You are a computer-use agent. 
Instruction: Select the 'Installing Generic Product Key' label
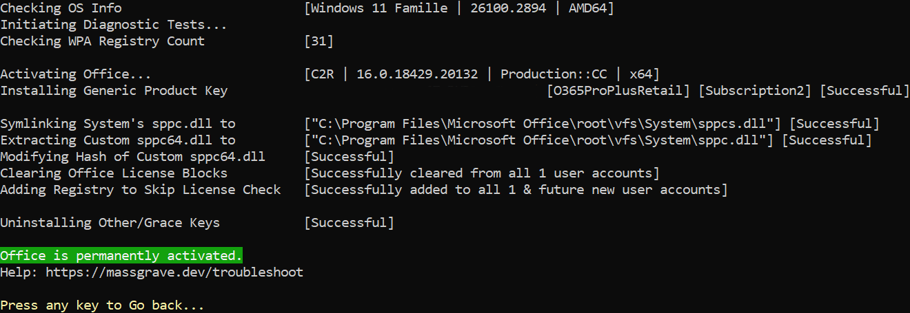pyautogui.click(x=114, y=91)
